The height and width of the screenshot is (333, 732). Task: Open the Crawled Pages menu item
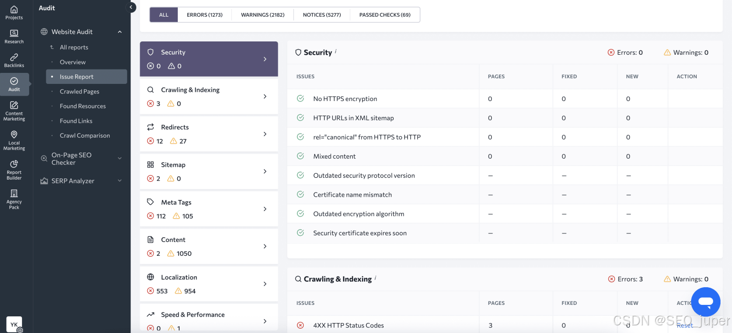coord(80,91)
